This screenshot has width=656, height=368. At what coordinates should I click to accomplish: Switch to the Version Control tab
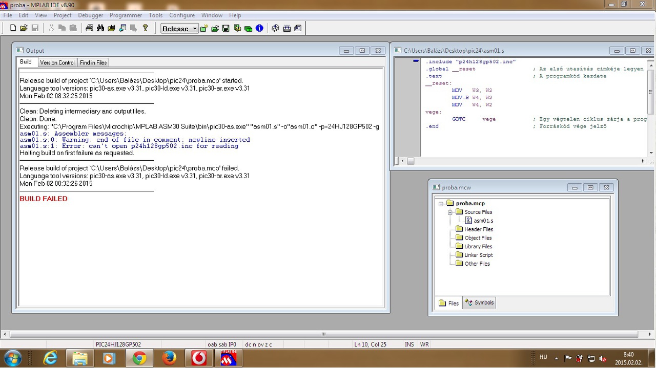click(57, 62)
